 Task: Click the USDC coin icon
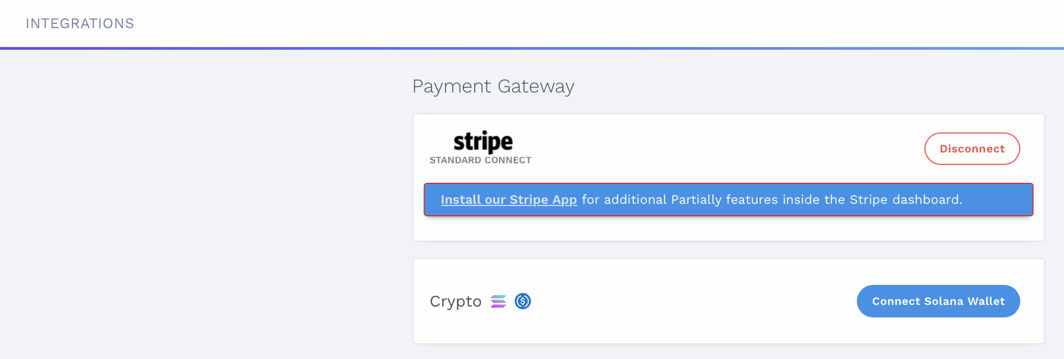point(523,301)
